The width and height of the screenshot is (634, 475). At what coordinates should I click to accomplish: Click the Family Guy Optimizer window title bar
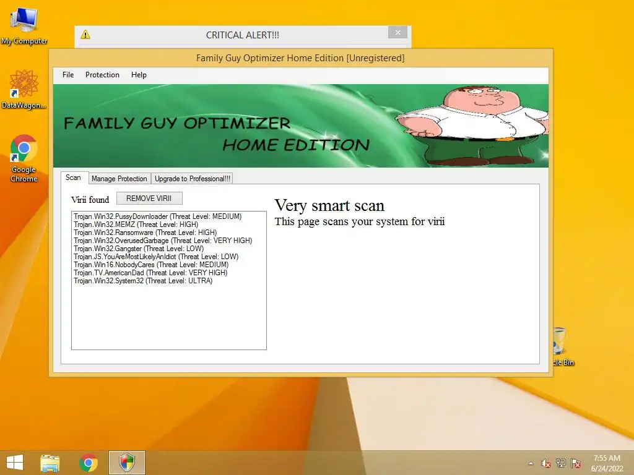pyautogui.click(x=300, y=58)
